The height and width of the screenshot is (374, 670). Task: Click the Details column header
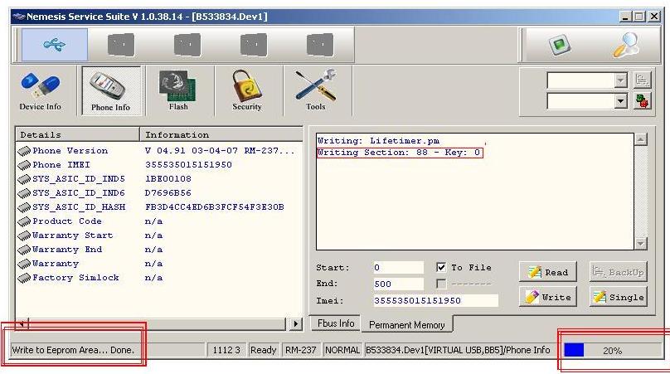77,134
